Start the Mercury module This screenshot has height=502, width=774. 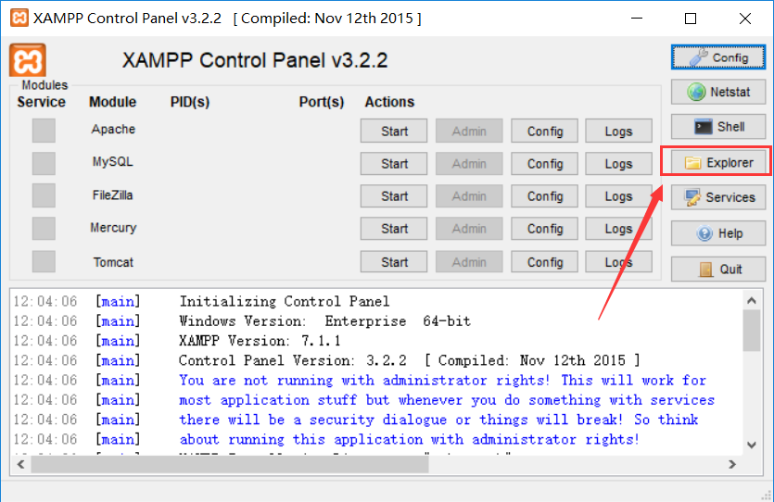[394, 229]
